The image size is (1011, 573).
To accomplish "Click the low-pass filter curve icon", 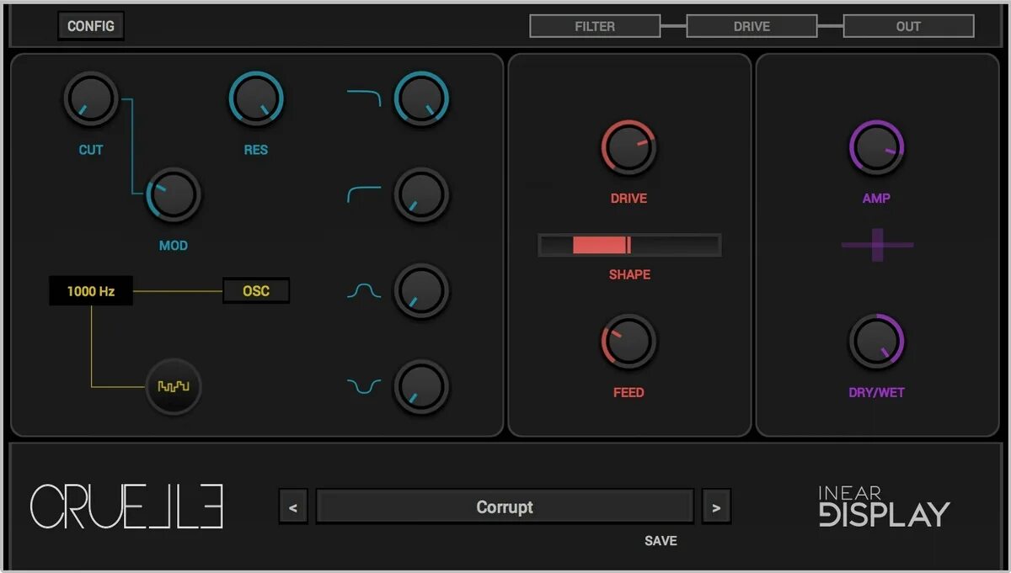I will point(364,98).
